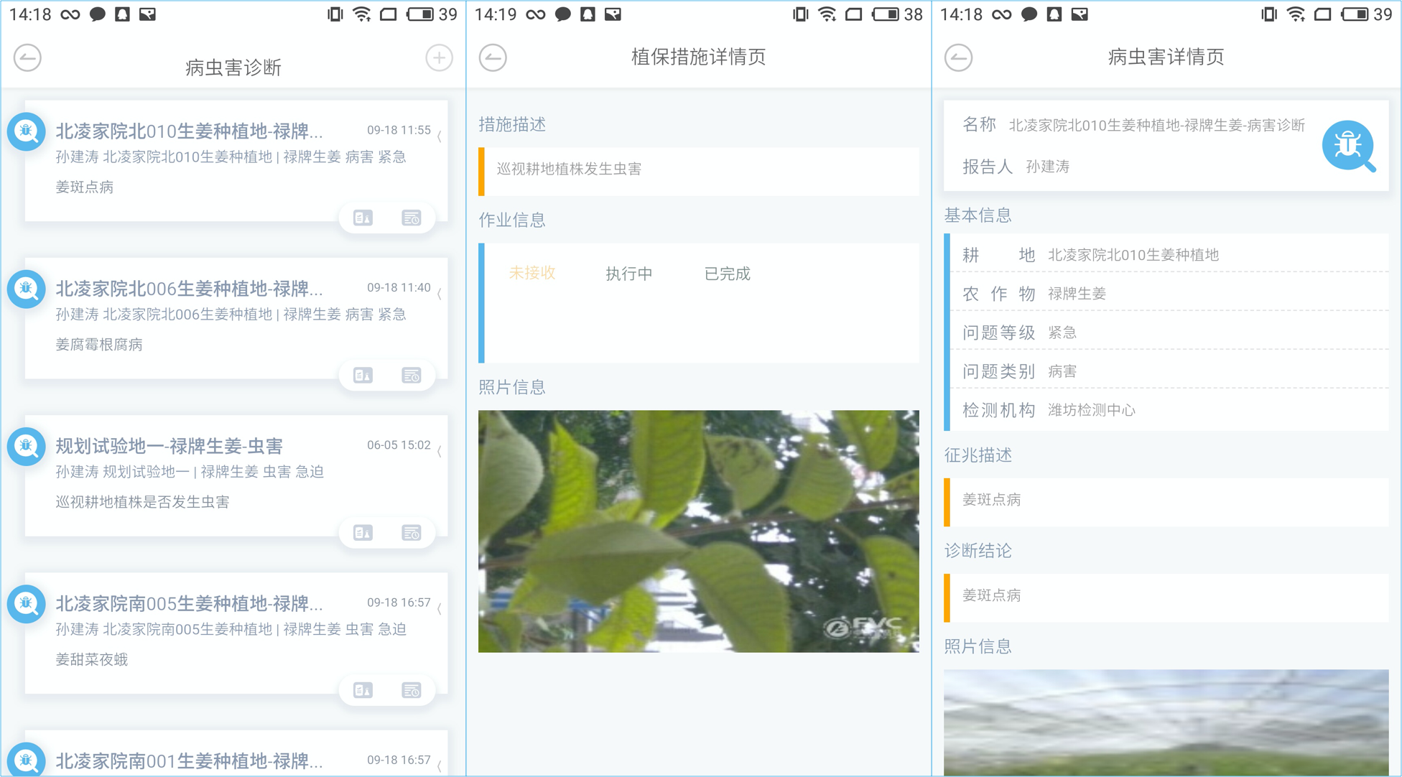The image size is (1402, 777).
Task: Open report icon on 规划试验地一 card
Action: (363, 532)
